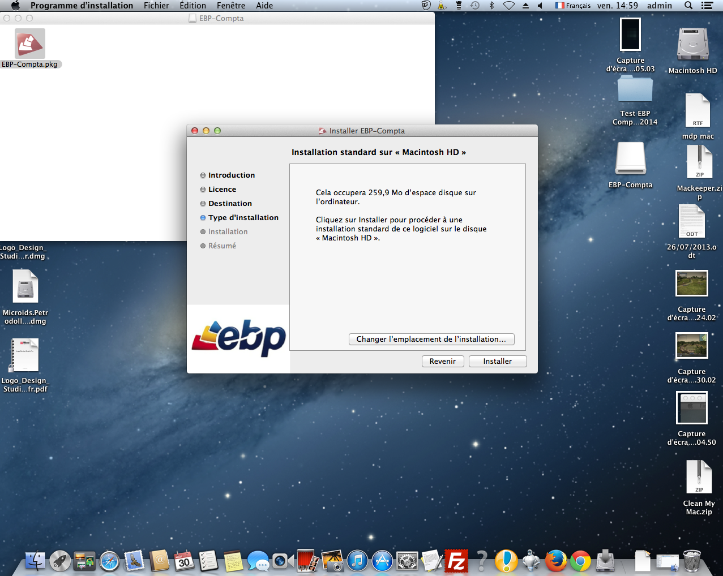Open the Fenêtre menu
723x576 pixels.
click(x=231, y=6)
